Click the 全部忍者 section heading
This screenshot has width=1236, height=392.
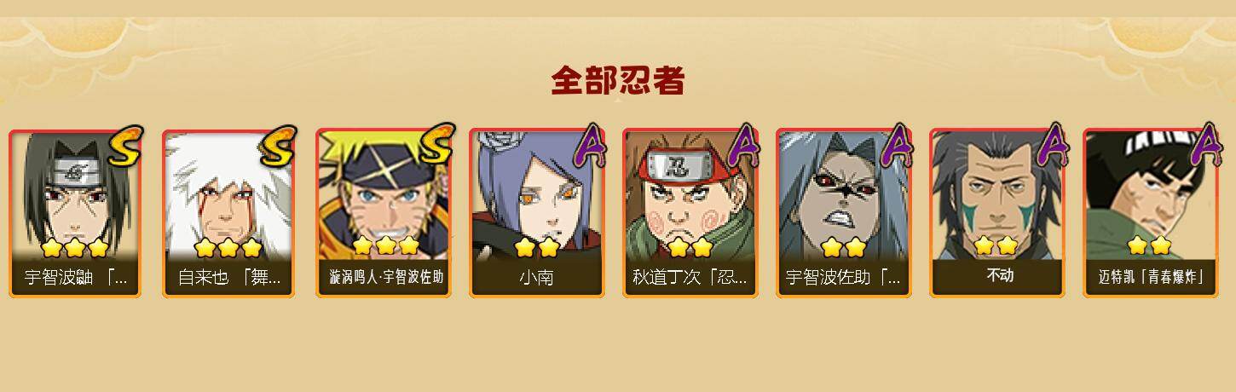(618, 80)
